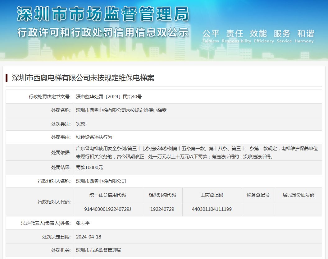Click the penalty result 罚款10000元
The height and width of the screenshot is (259, 328).
coord(89,167)
